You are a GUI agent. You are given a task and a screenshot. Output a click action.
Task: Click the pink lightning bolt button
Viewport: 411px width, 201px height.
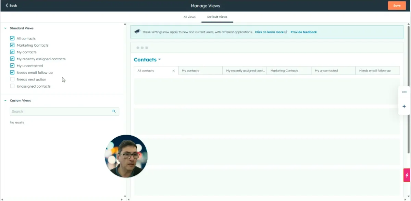coord(407,175)
